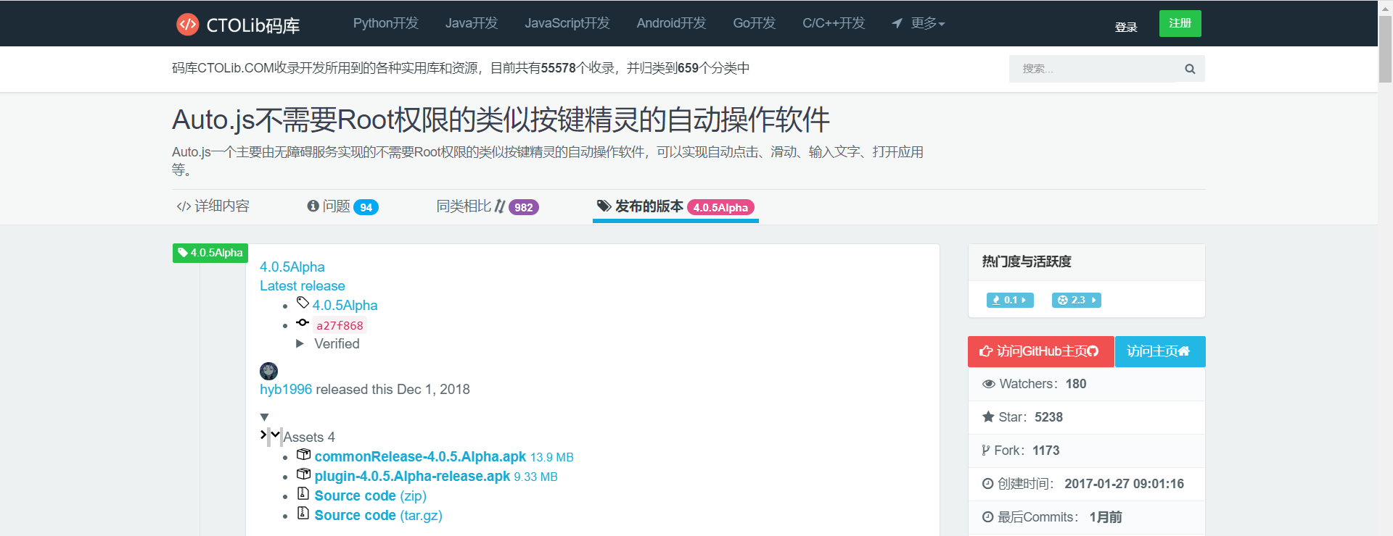Open the 4.0.5Alpha release title link
The width and height of the screenshot is (1393, 536).
click(292, 267)
